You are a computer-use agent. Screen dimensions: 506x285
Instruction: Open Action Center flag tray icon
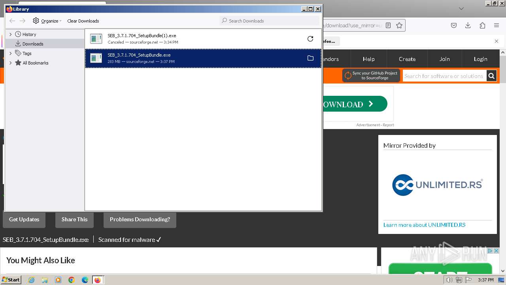[468, 280]
